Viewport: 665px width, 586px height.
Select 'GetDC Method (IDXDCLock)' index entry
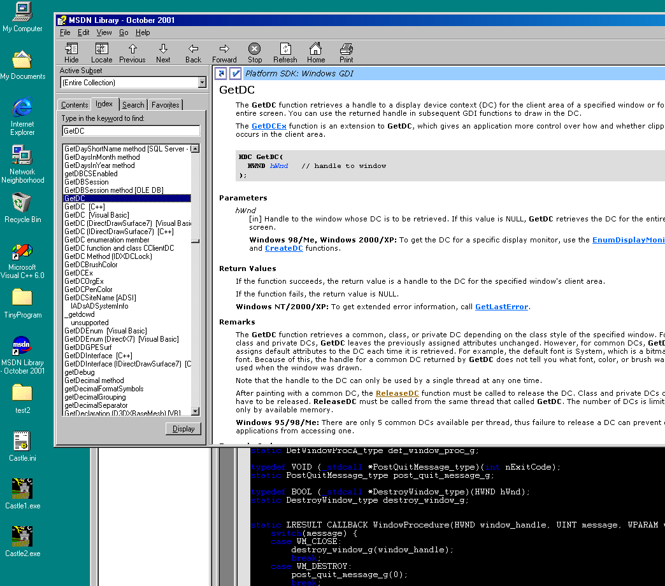[108, 256]
